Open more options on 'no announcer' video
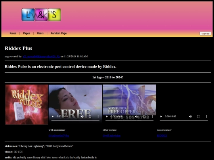This screenshot has width=214, height=160. 206,117
